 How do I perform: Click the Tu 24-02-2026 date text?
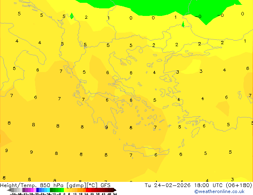[168, 185]
